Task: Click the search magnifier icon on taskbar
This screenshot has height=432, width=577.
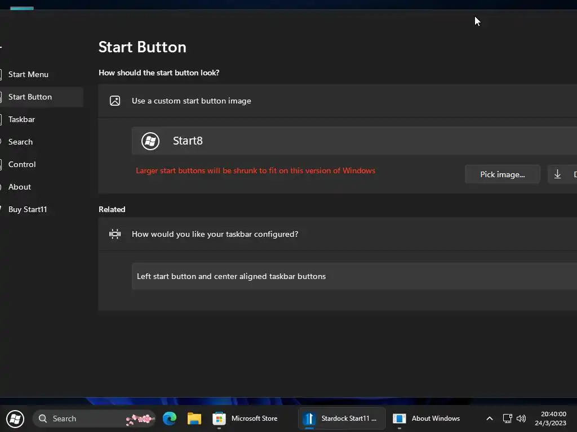Action: pyautogui.click(x=43, y=418)
